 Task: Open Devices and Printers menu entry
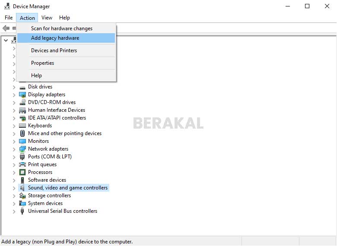[x=54, y=50]
